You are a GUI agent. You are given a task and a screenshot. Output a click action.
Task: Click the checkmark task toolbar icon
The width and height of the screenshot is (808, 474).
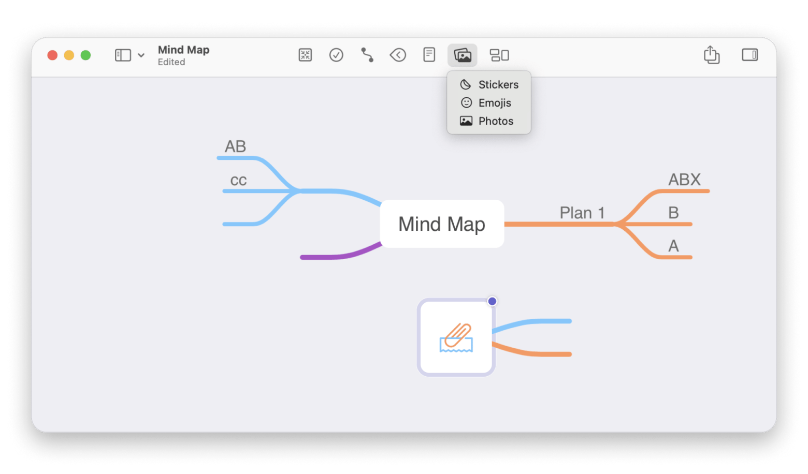pos(336,55)
